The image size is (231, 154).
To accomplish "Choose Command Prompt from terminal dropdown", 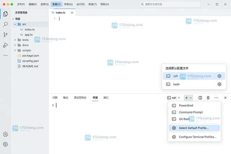I will (195, 112).
